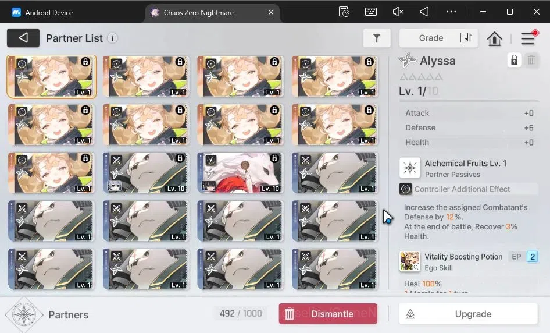This screenshot has height=333, width=550.
Task: Click the 492 / 1000 partner count
Action: (x=241, y=313)
